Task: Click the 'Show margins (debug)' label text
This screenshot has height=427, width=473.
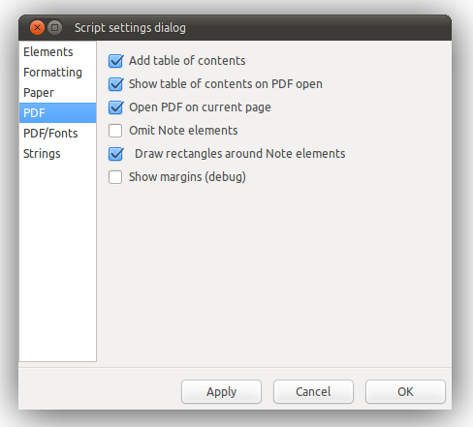Action: click(x=187, y=177)
